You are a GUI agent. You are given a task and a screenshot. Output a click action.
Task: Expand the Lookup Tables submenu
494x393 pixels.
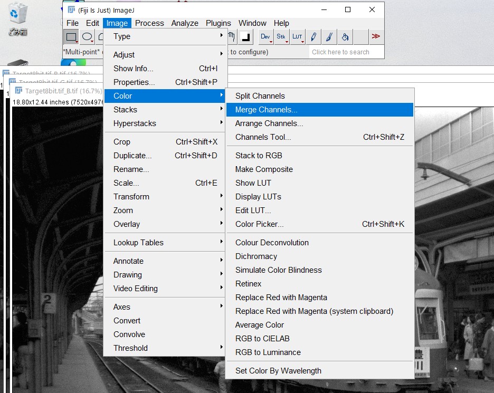pos(164,243)
